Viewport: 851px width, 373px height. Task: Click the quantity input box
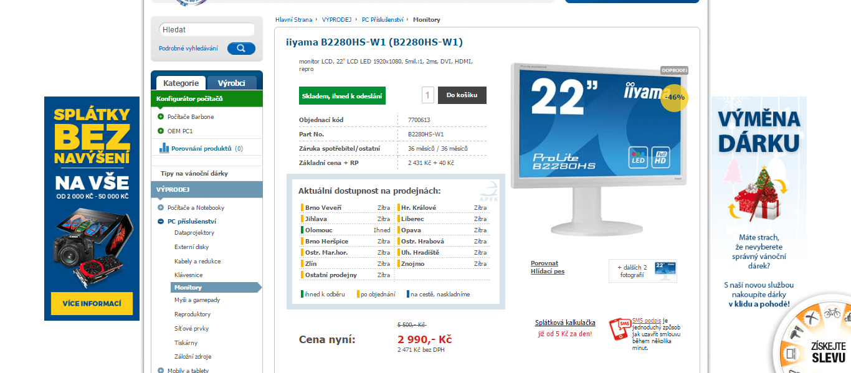point(427,95)
